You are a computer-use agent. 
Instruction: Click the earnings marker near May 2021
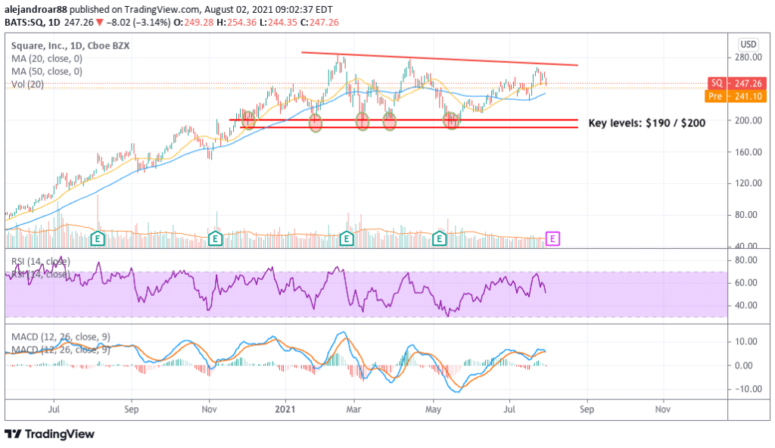click(438, 239)
